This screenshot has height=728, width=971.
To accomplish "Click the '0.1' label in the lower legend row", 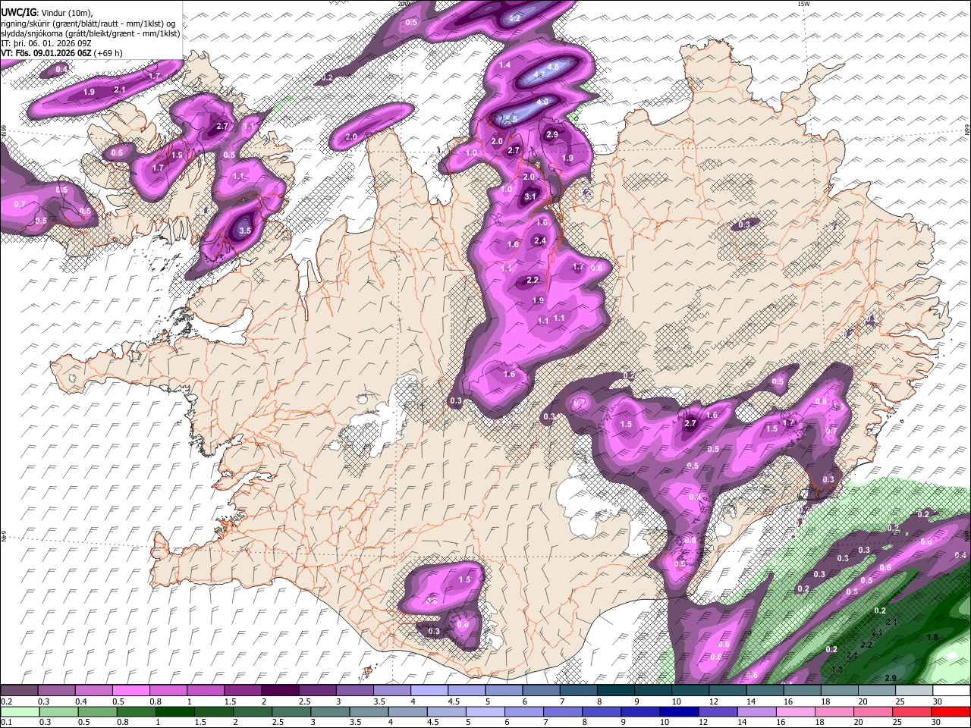I will click(7, 723).
